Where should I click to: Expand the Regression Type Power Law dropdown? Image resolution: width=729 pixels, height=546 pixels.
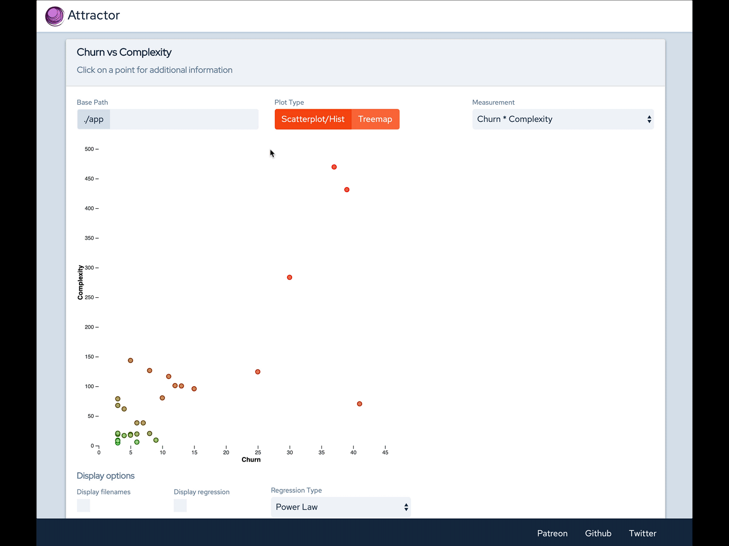(x=340, y=507)
